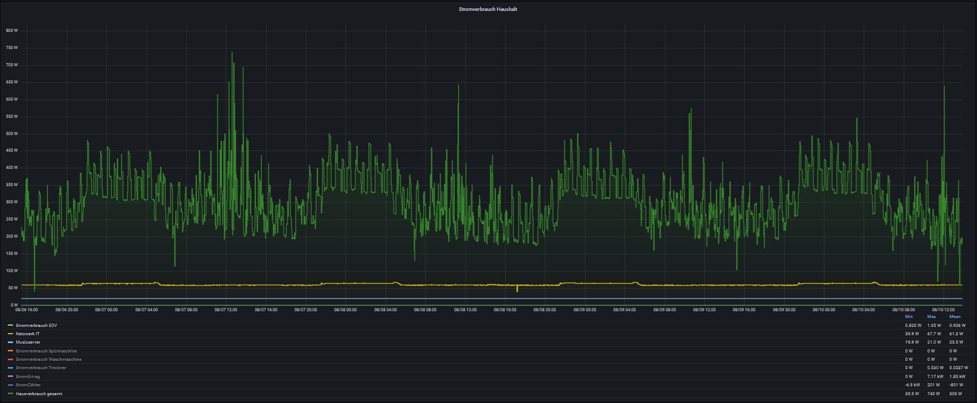
Task: Click the StromErtrag legend label
Action: [x=28, y=376]
